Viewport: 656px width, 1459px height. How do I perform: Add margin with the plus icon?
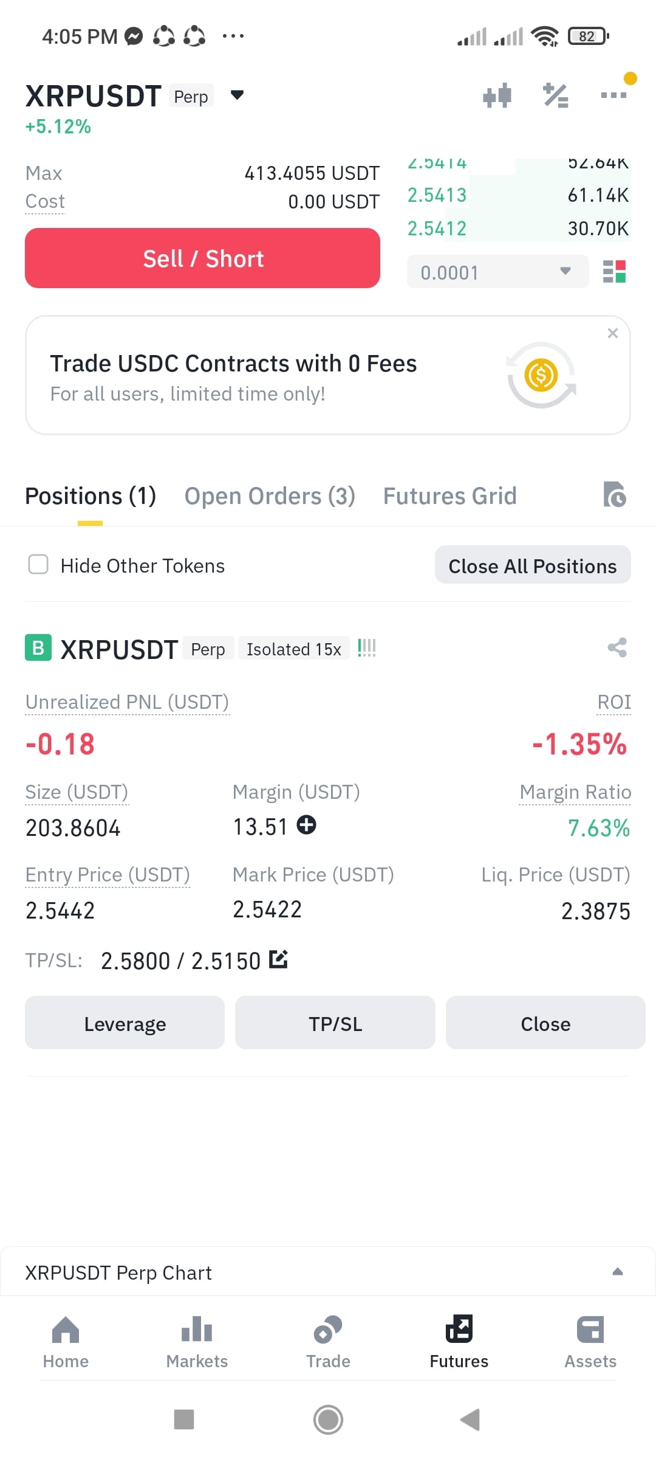(306, 825)
